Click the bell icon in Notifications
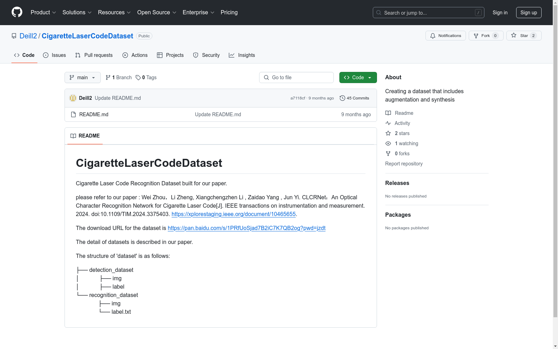Image resolution: width=558 pixels, height=349 pixels. pos(433,36)
